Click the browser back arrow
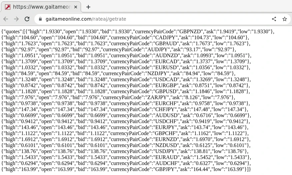292x175 pixels. coord(6,19)
